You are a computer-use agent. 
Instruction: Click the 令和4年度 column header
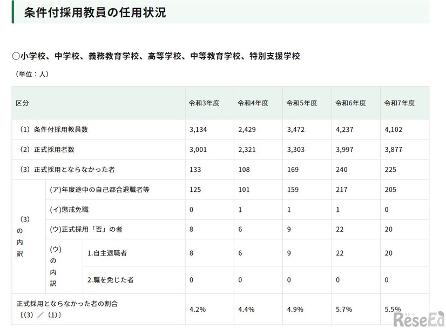[252, 103]
